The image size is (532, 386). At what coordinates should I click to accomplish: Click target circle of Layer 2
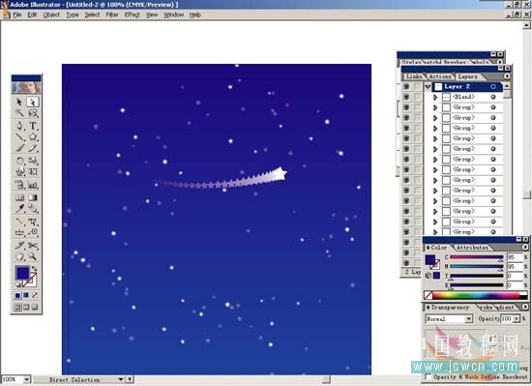(493, 87)
